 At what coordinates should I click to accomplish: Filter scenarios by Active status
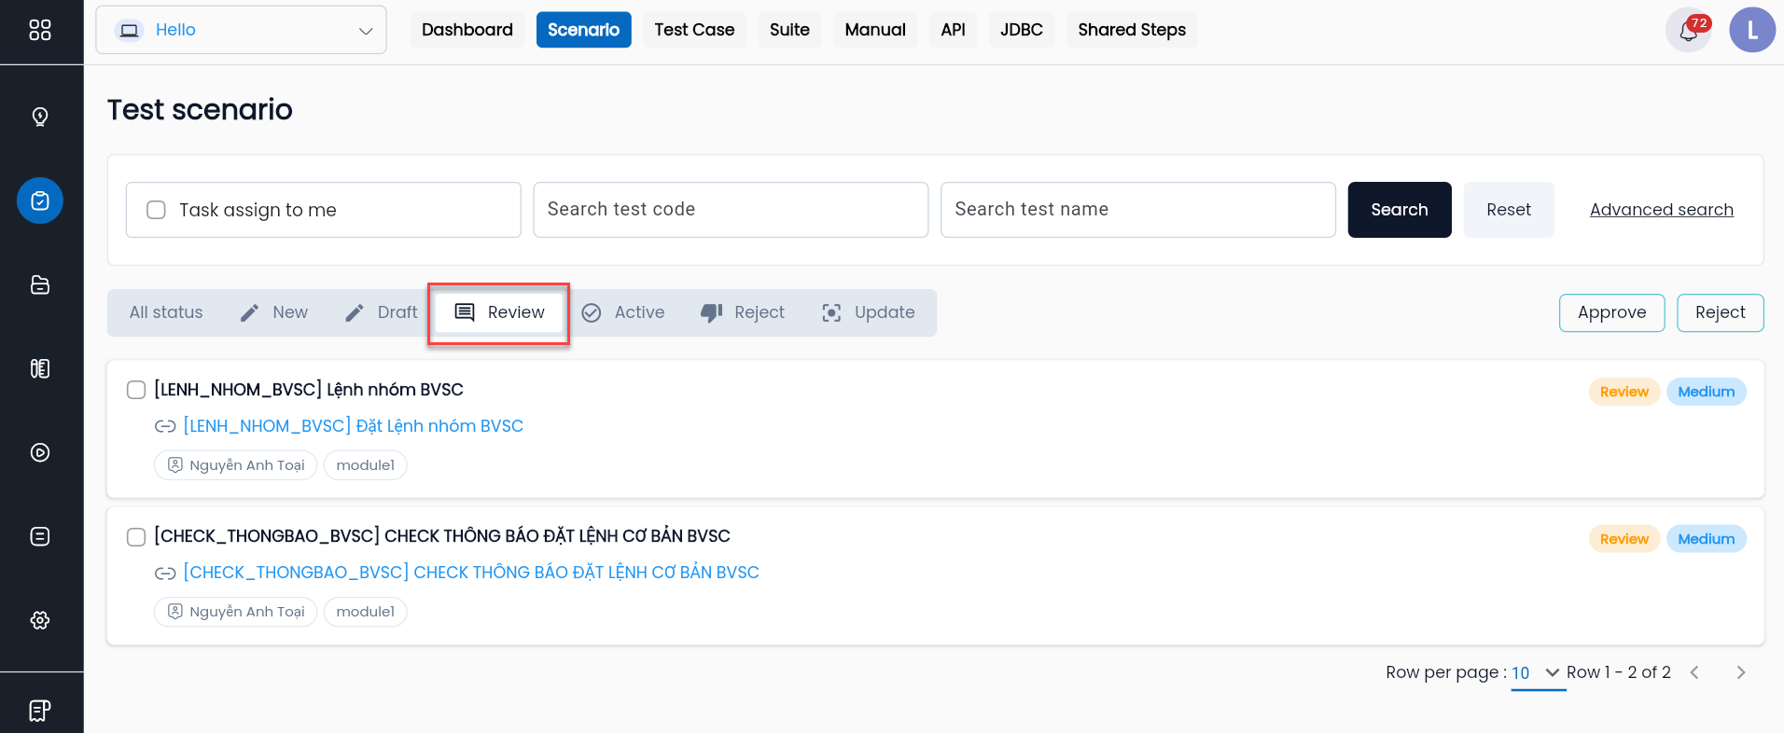(623, 312)
